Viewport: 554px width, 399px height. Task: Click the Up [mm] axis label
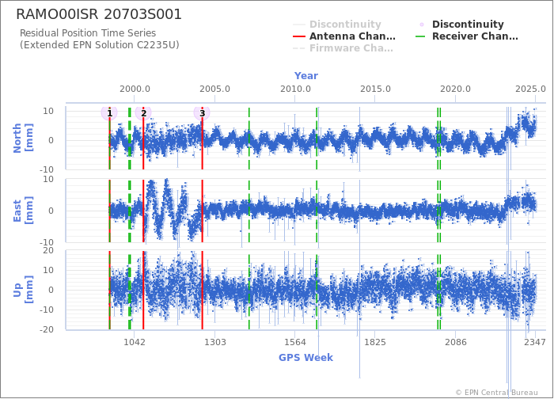coord(23,290)
